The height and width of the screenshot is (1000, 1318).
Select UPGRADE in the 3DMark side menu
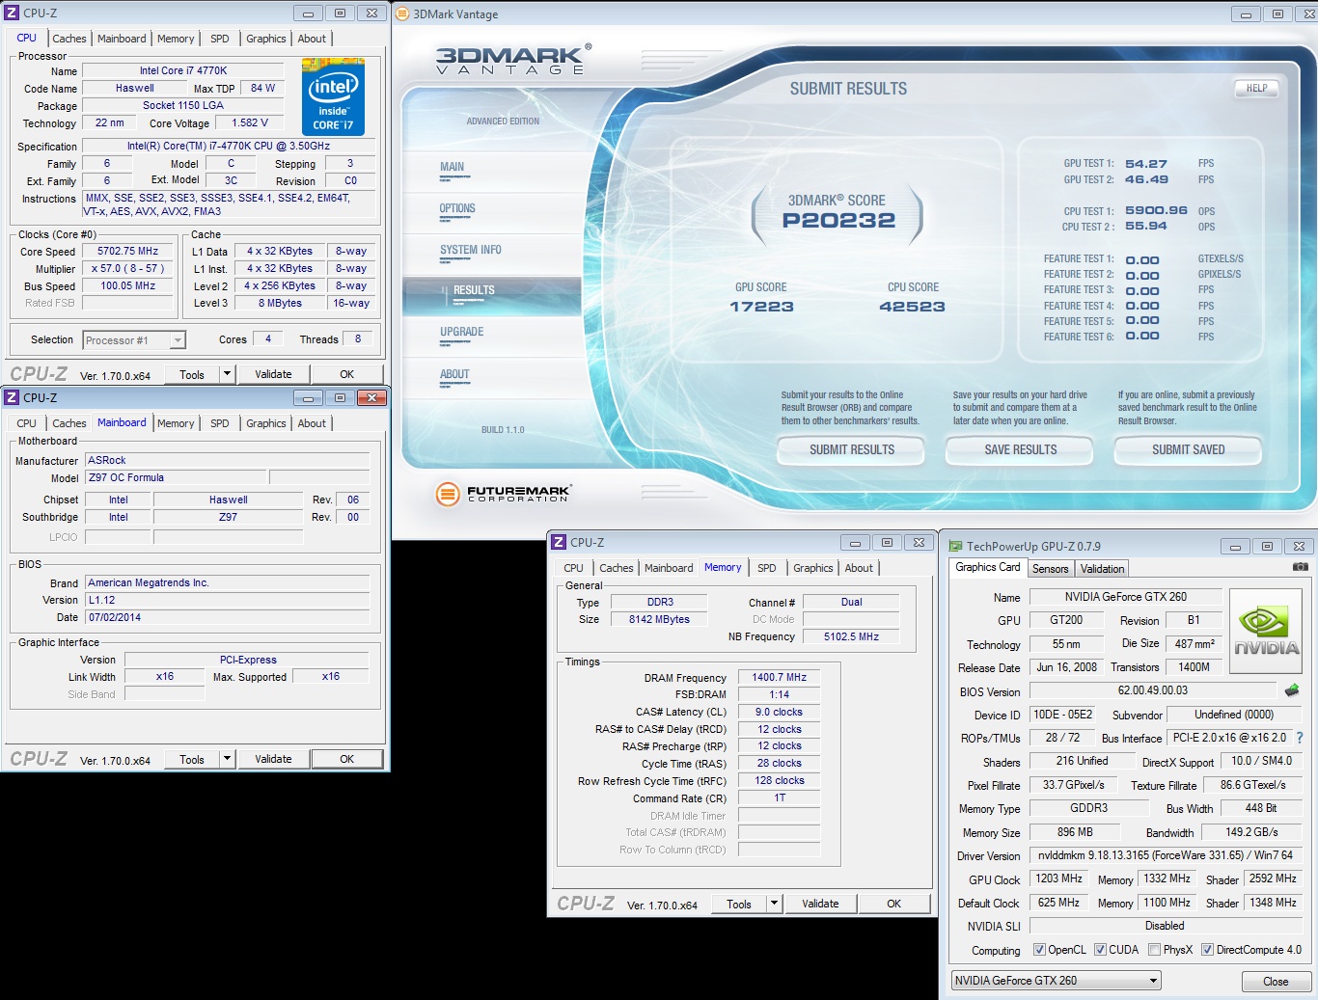point(462,332)
